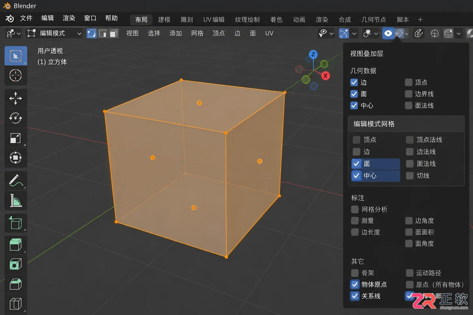
Task: Click the X axis on navigation gizmo
Action: click(x=326, y=76)
